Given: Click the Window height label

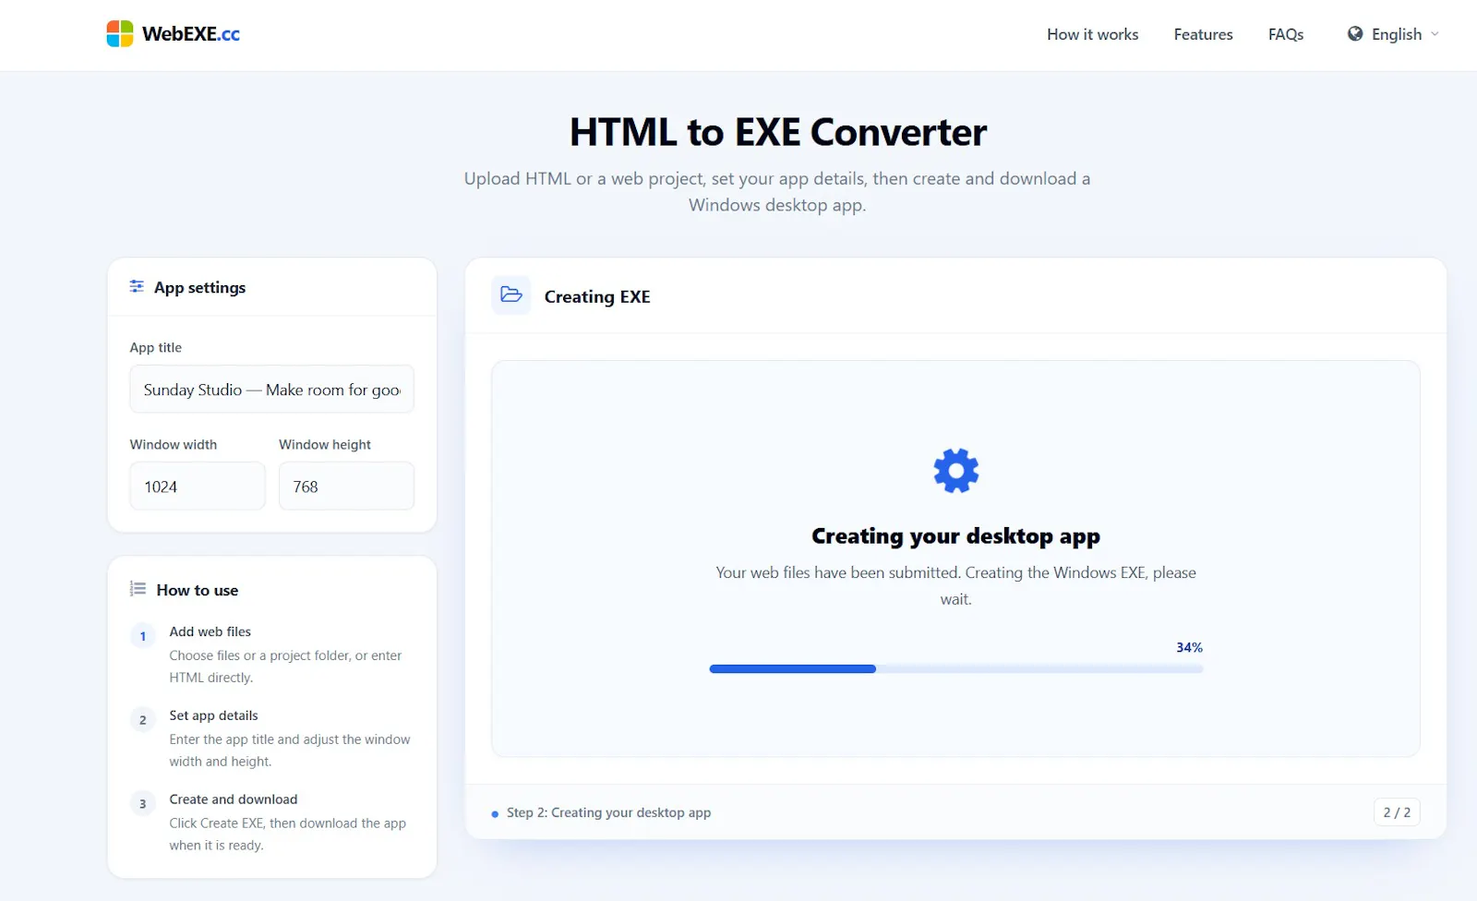Looking at the screenshot, I should tap(325, 444).
